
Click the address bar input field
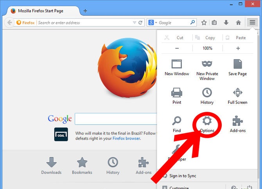pyautogui.click(x=84, y=23)
